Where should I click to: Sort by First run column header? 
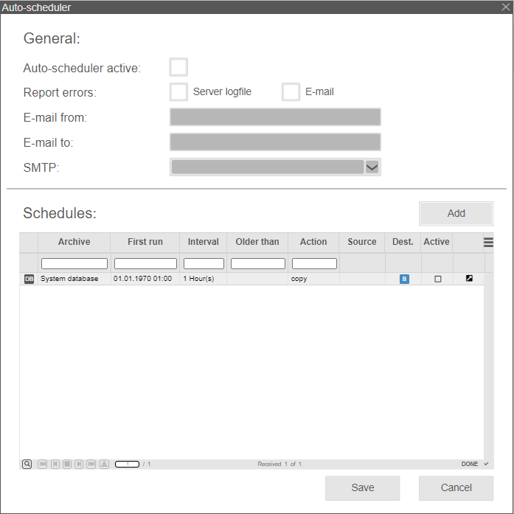(x=145, y=242)
